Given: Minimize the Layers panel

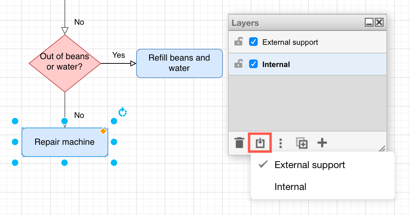Looking at the screenshot, I should pos(369,22).
